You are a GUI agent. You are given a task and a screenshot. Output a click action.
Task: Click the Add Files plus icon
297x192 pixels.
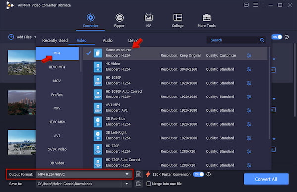pos(11,37)
